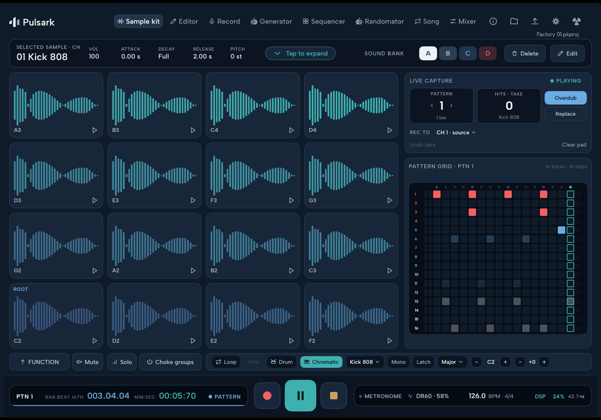Screen dimensions: 601x420
Task: Delete the selected sample
Action: [525, 53]
